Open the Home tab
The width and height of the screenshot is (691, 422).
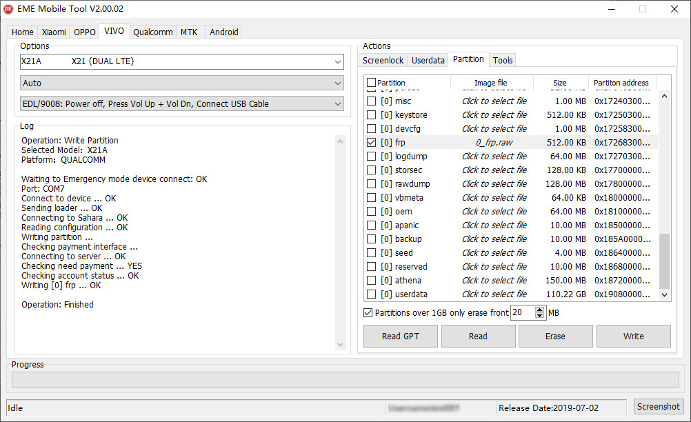23,32
